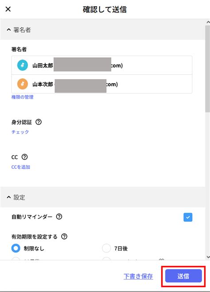Screen dimensions: 210x292
Task: Click the 下書き保存 link
Action: [138, 276]
